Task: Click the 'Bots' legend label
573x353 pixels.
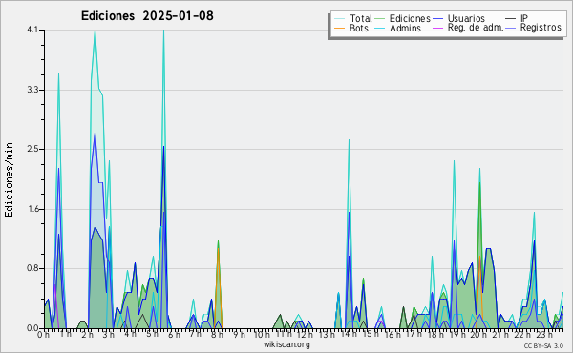Action: [358, 28]
